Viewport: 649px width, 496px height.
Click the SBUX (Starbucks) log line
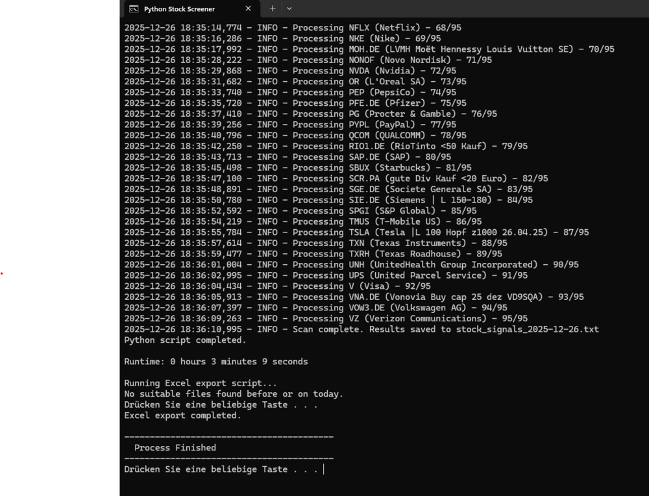coord(298,167)
